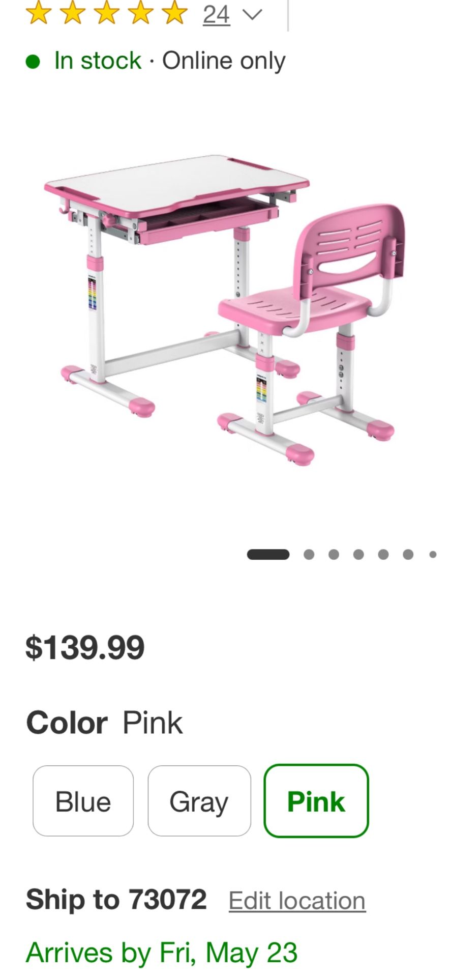The width and height of the screenshot is (451, 977).
Task: Select the active elongated carousel indicator
Action: 268,555
